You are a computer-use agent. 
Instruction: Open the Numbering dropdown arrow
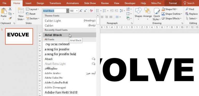point(108,11)
